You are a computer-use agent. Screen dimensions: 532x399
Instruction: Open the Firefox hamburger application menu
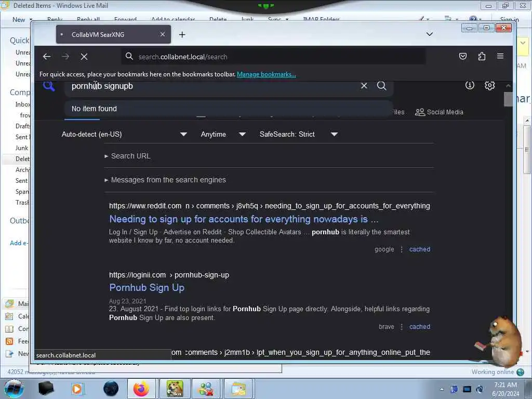(x=500, y=56)
